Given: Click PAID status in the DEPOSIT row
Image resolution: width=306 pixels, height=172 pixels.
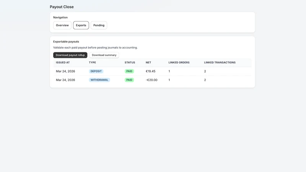Looking at the screenshot, I should click(129, 71).
